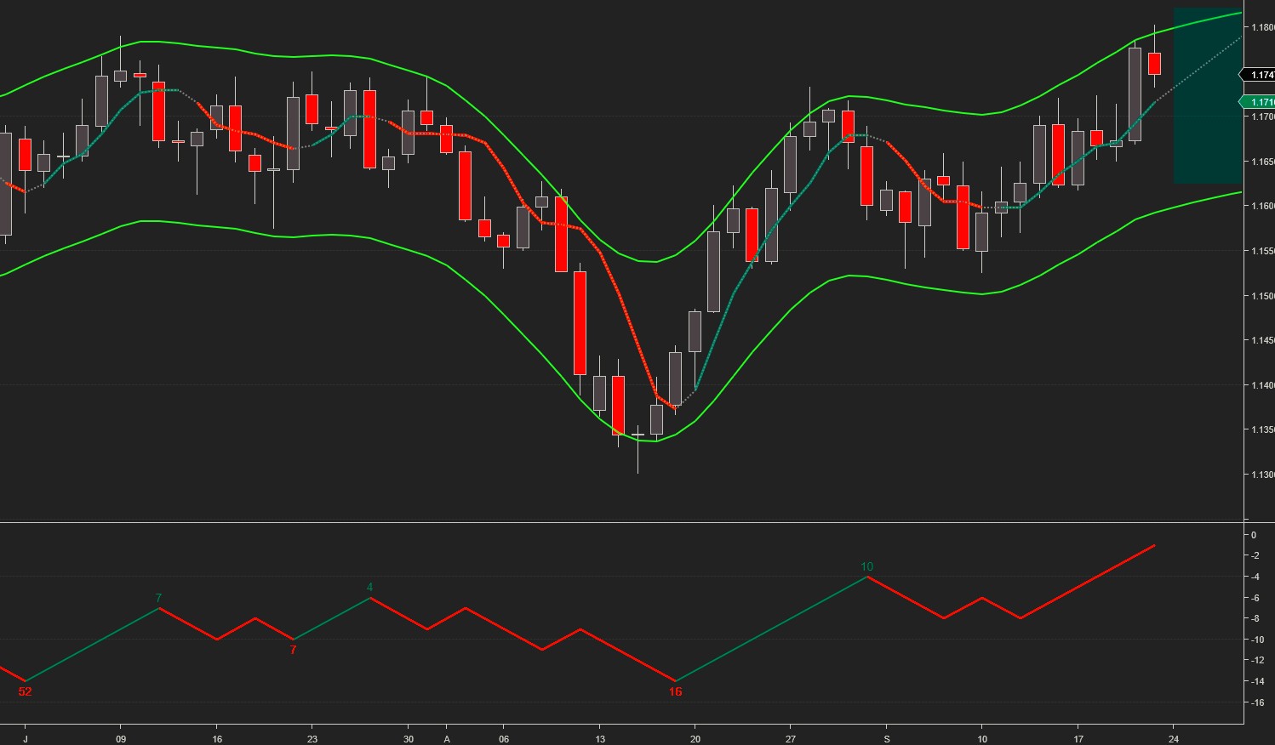Select the green 7 swing-high label
Image resolution: width=1275 pixels, height=745 pixels.
pyautogui.click(x=159, y=598)
